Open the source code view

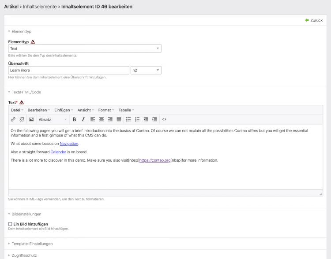coord(164,119)
